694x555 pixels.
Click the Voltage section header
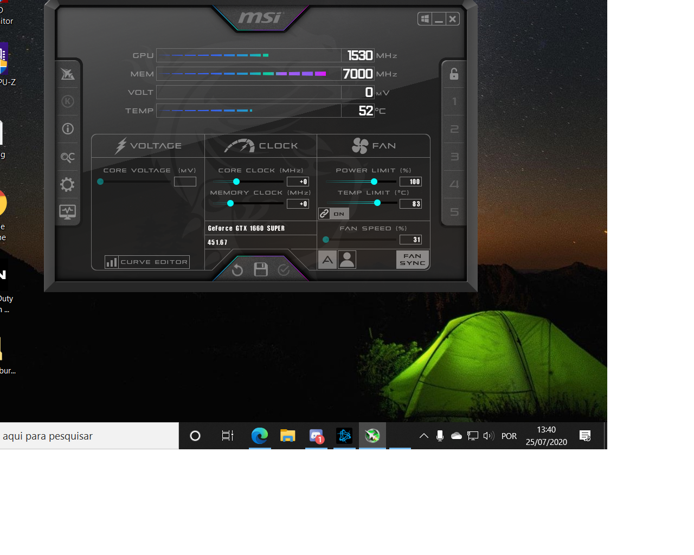pos(148,146)
